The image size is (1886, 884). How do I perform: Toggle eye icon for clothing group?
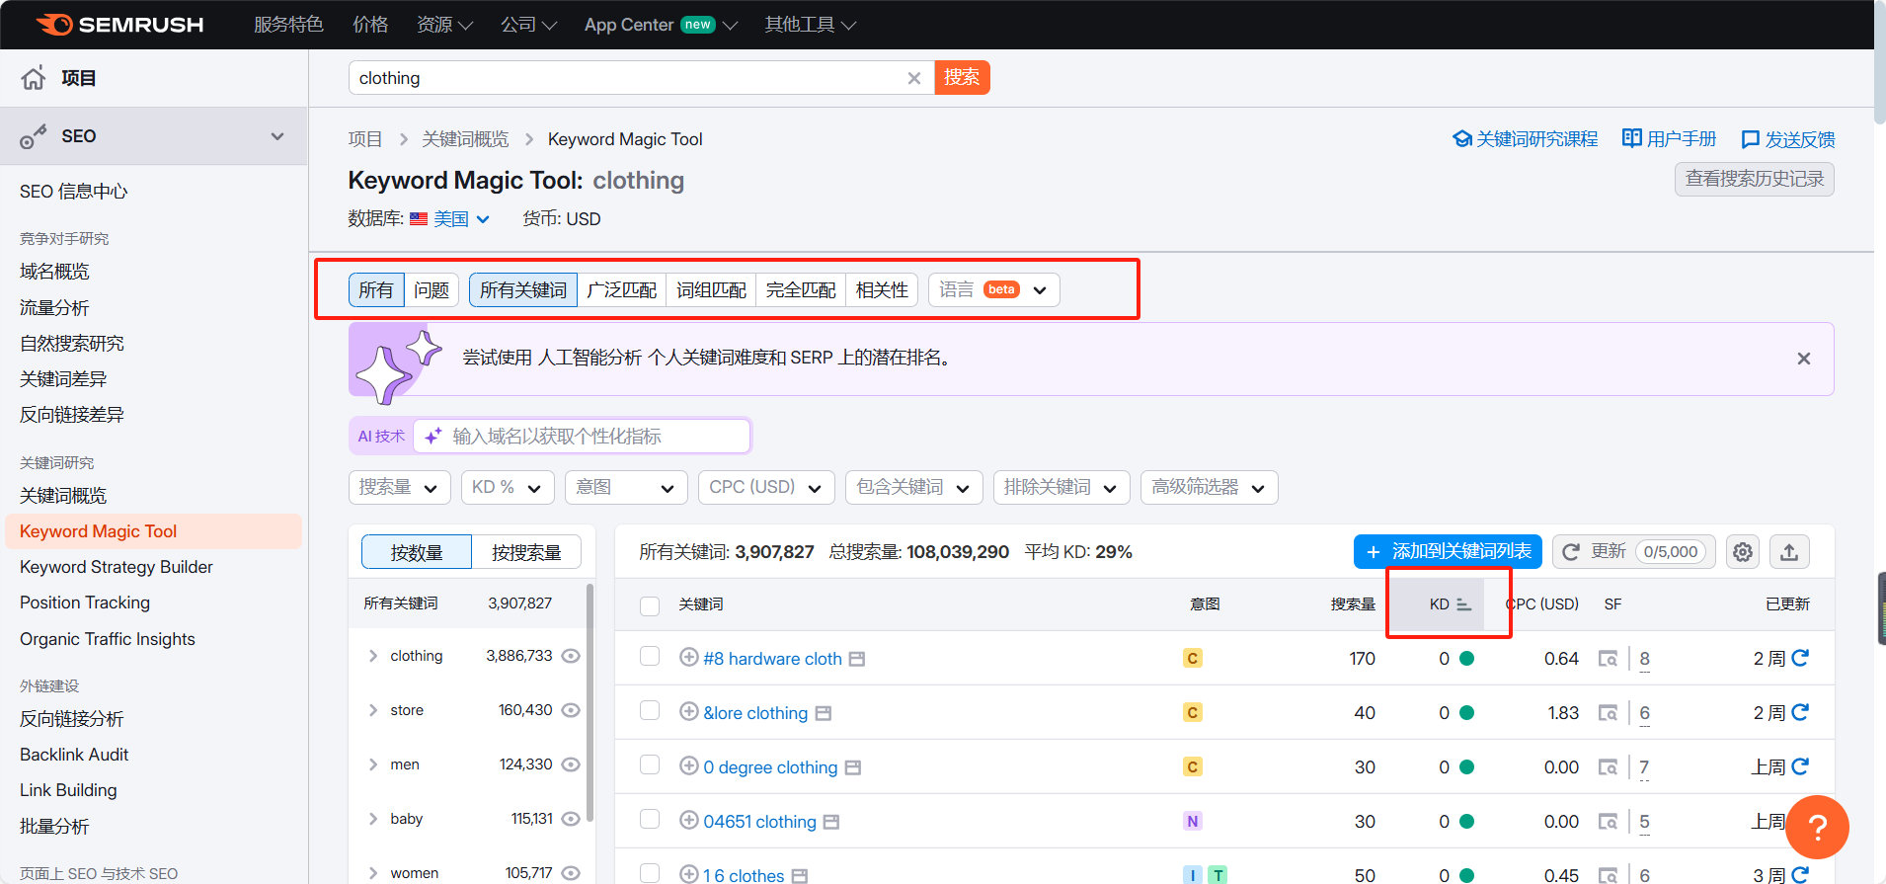[571, 656]
